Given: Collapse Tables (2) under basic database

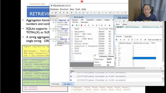Looking at the screenshot, I should [x=53, y=31].
